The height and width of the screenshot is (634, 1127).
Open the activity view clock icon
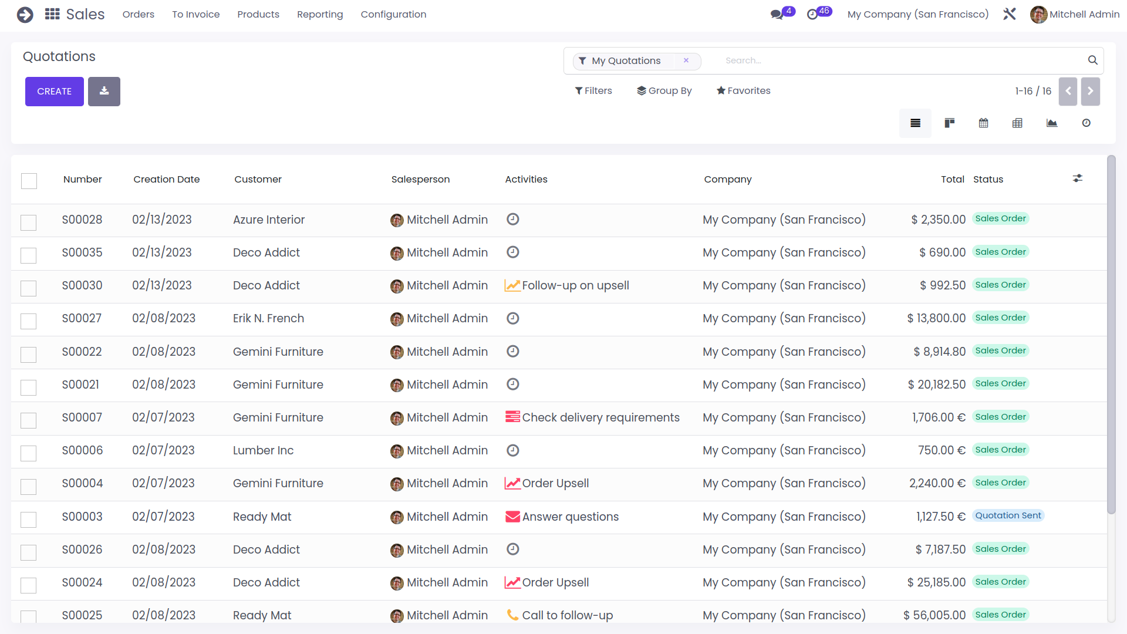click(x=1086, y=123)
